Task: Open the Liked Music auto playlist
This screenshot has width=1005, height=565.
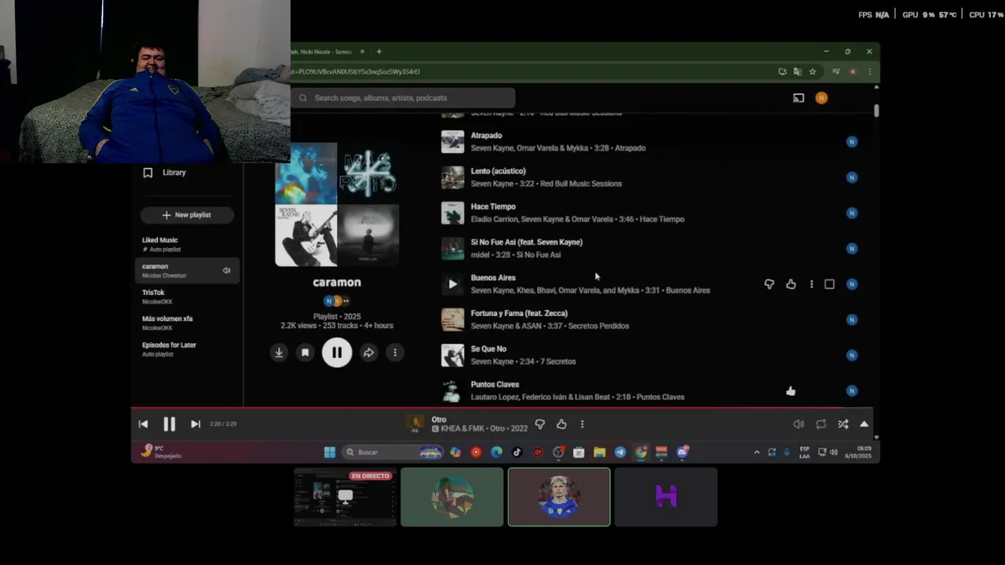Action: pyautogui.click(x=187, y=244)
